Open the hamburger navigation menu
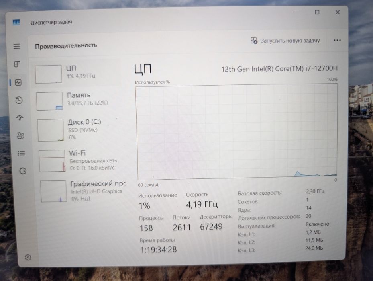 click(x=16, y=46)
